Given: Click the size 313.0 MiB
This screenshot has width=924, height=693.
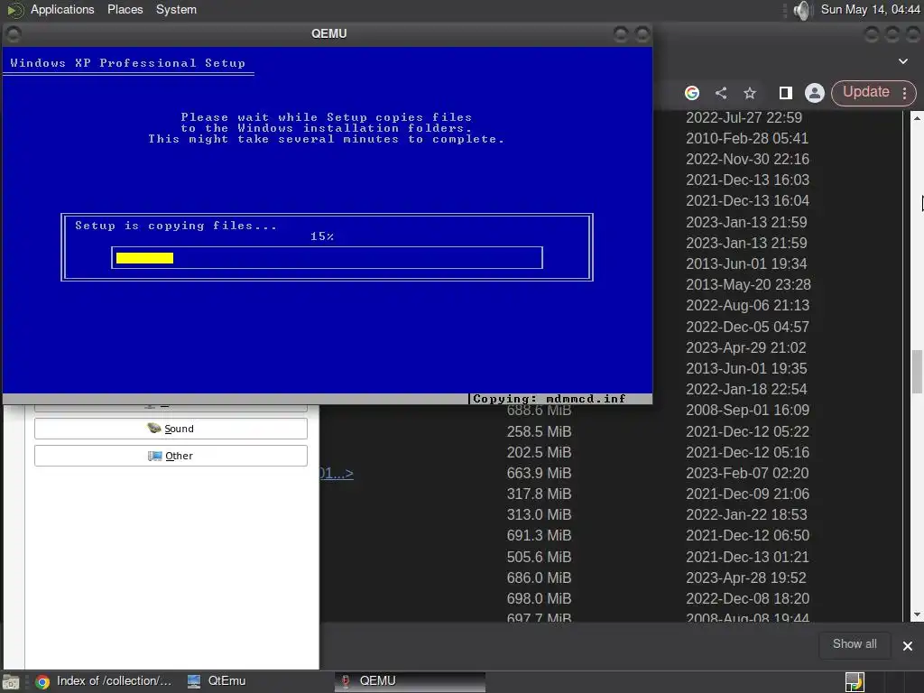Looking at the screenshot, I should 539,514.
